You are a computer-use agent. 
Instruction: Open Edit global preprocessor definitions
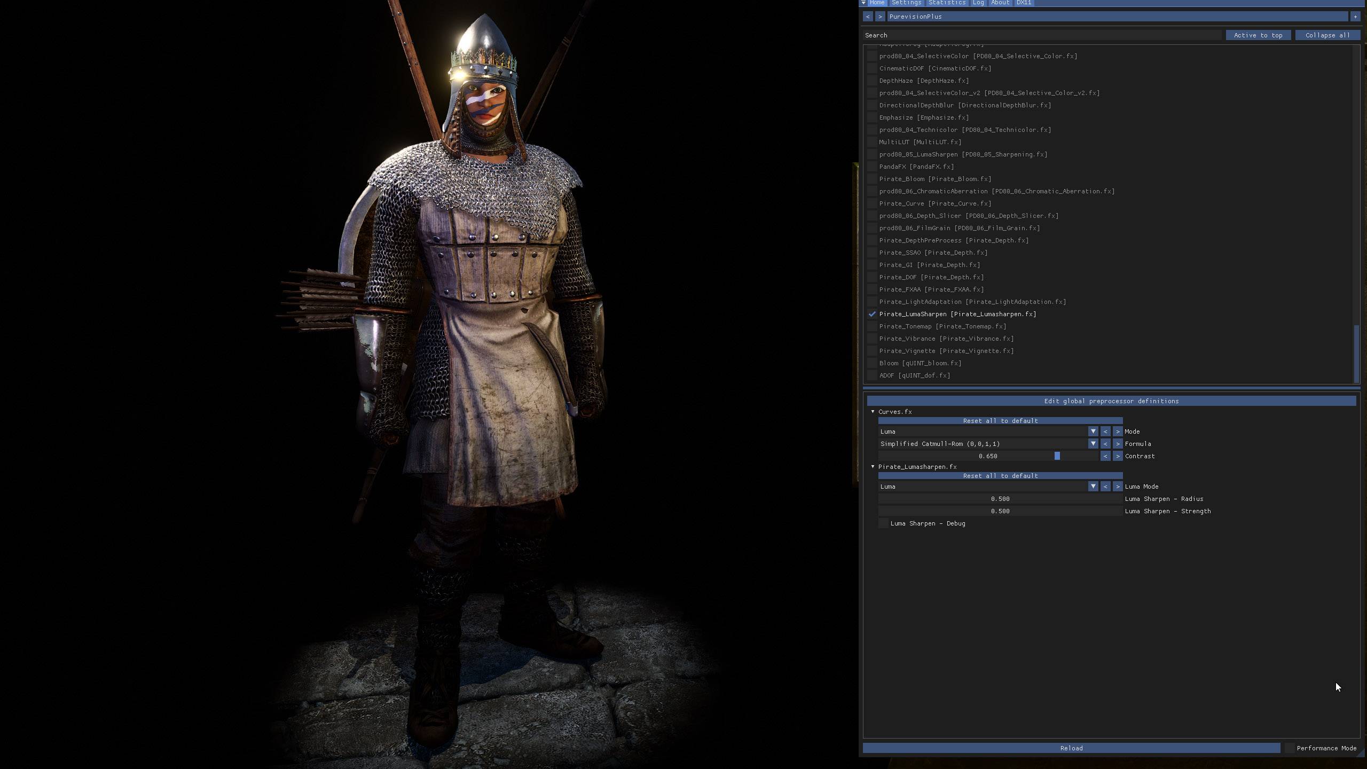1111,401
